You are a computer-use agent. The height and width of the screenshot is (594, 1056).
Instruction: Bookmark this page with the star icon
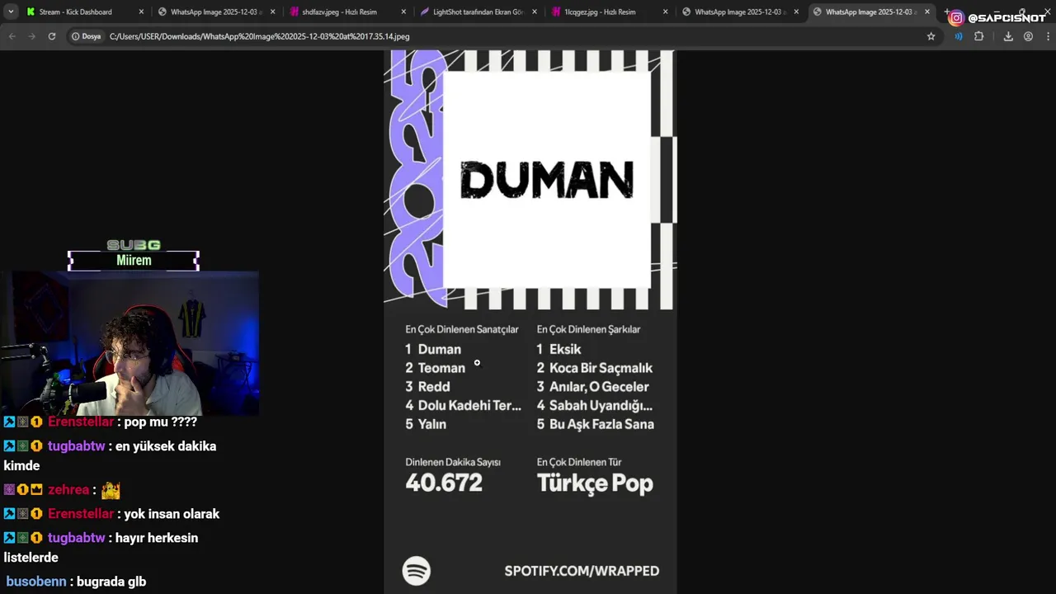click(931, 36)
